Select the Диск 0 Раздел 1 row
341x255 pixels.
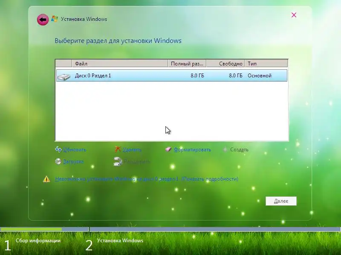[x=172, y=76]
